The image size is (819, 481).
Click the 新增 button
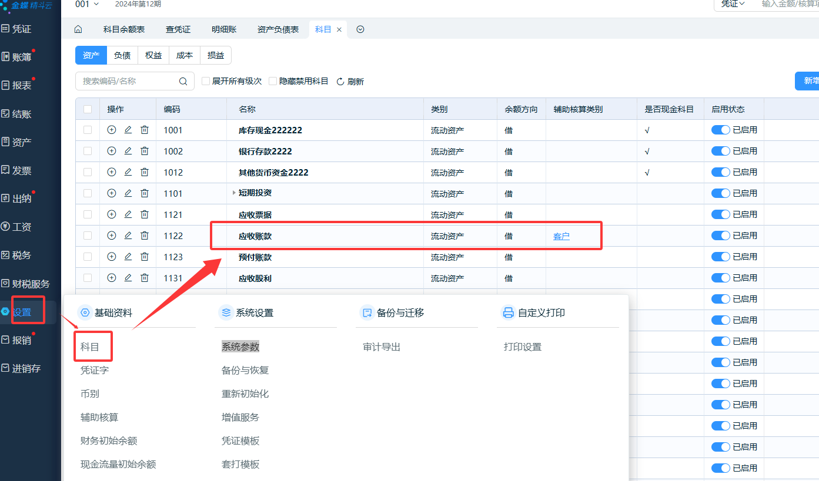click(809, 81)
